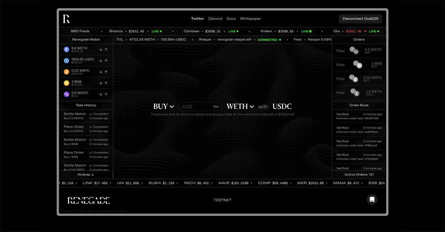Click the 0.2 MATIC order pair icon
Image resolution: width=445 pixels, height=232 pixels.
tap(354, 51)
